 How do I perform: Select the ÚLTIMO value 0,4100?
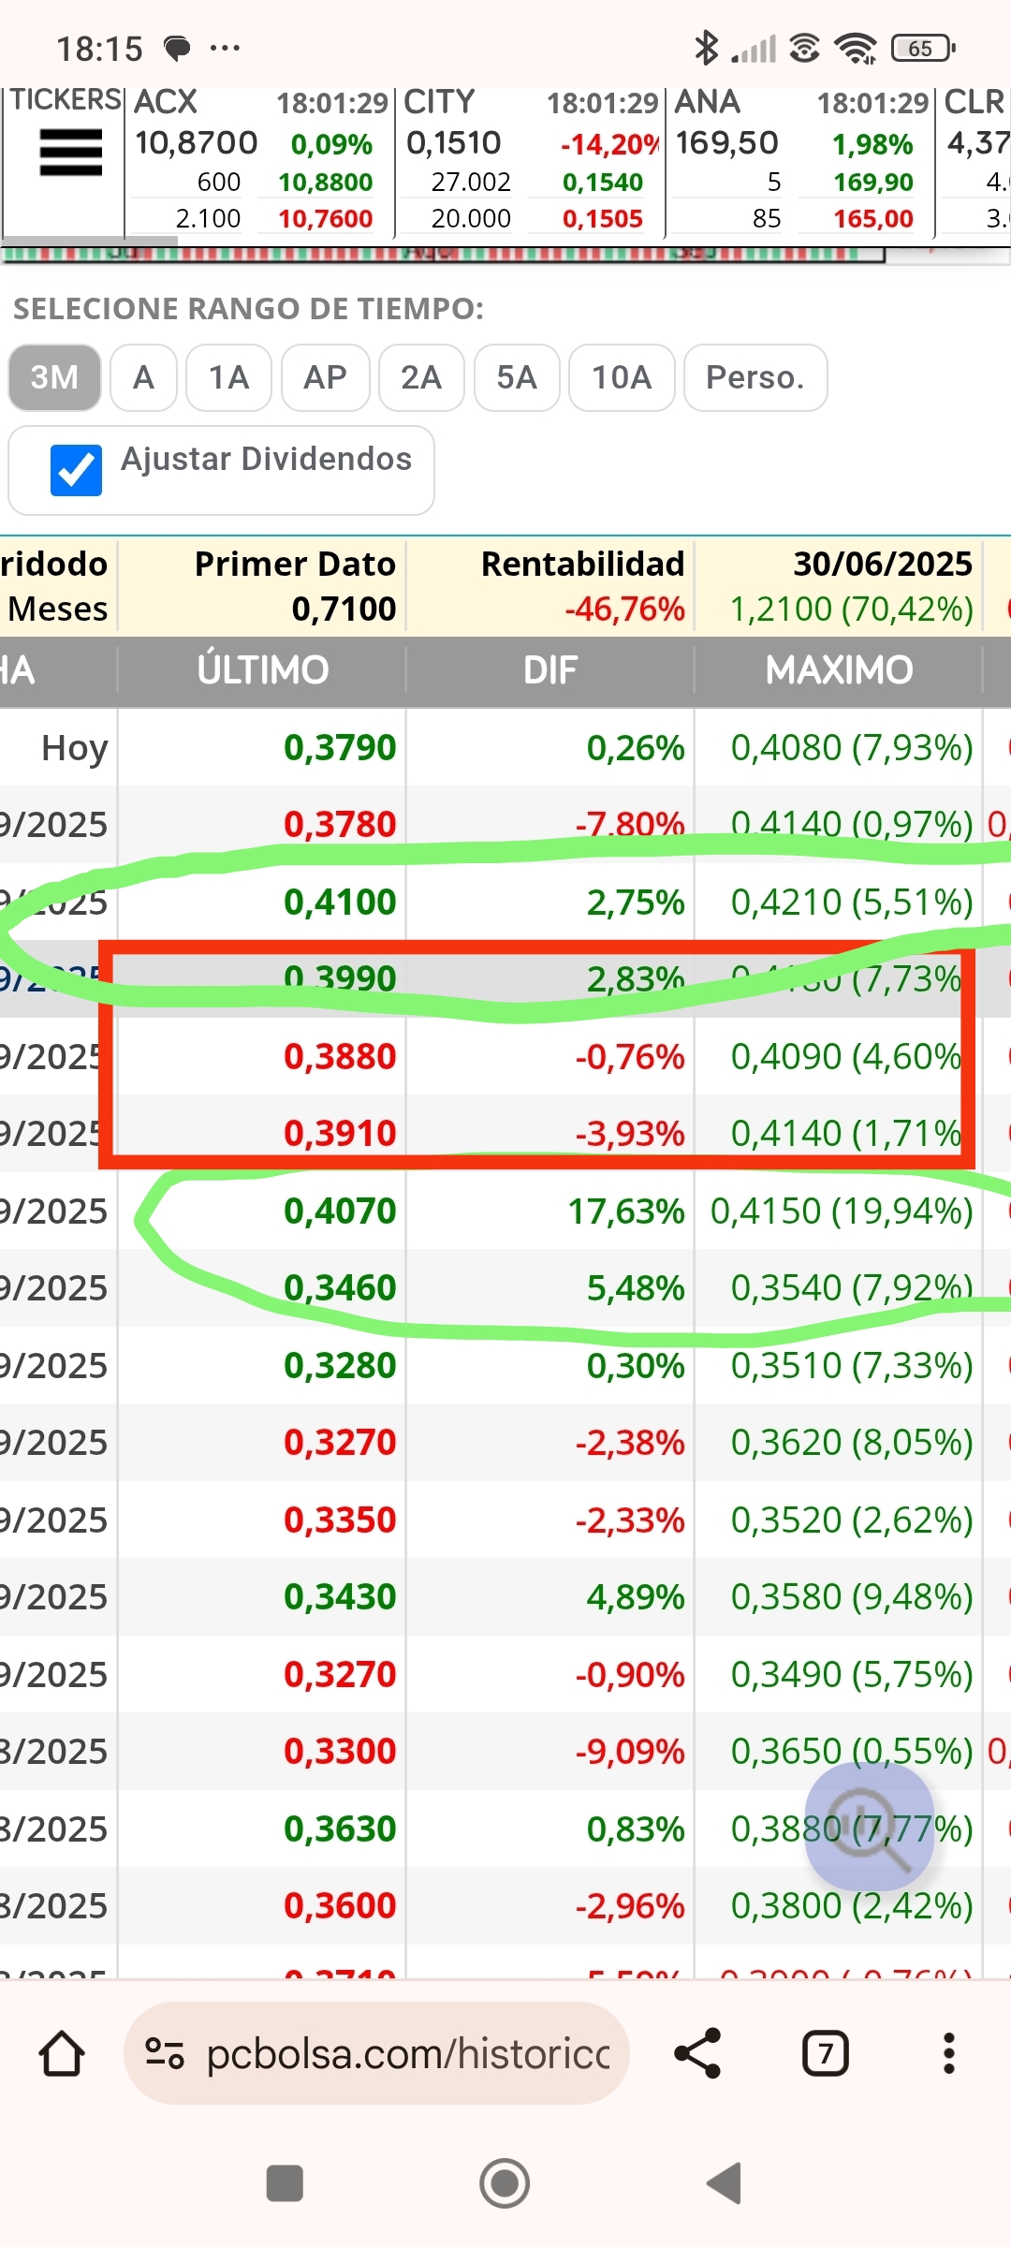pyautogui.click(x=341, y=903)
